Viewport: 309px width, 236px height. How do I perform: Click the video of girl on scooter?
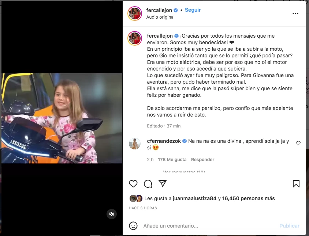coord(62,118)
